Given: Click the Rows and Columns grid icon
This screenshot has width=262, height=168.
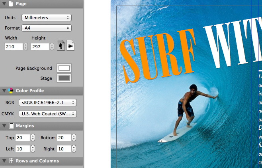Looking at the screenshot, I should pyautogui.click(x=11, y=161).
